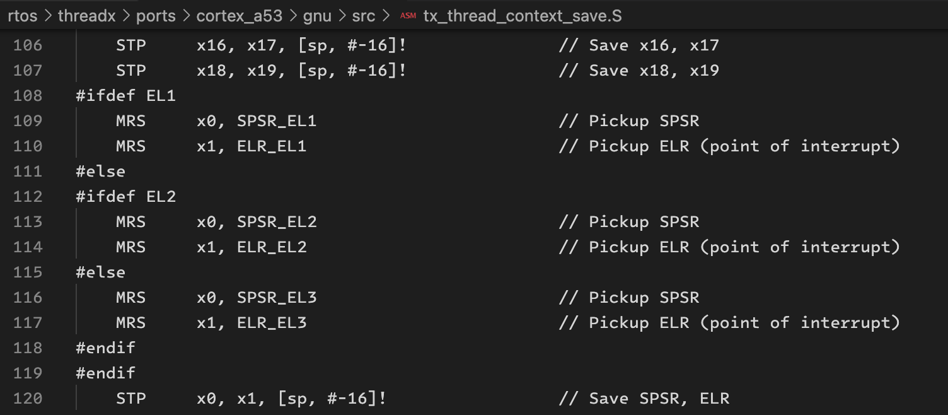Viewport: 948px width, 415px height.
Task: Click the SPSR_EL1 register on line 109
Action: point(277,121)
